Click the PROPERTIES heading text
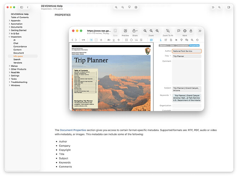The image size is (238, 177). click(63, 15)
